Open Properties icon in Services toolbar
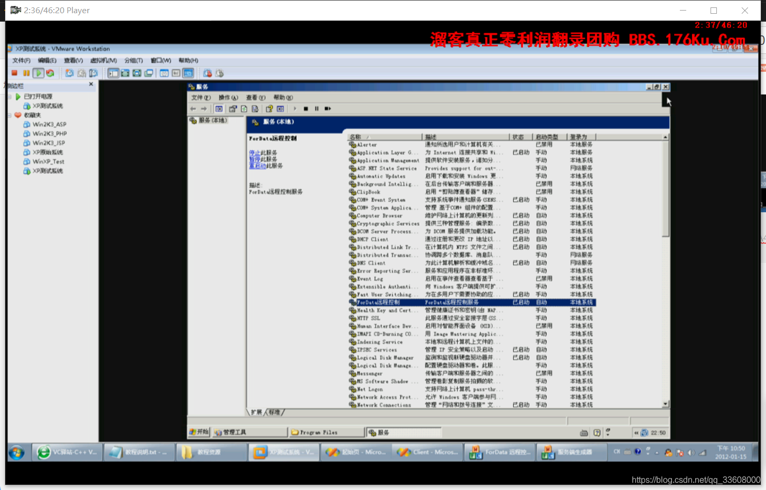Viewport: 766px width, 490px height. coord(233,109)
